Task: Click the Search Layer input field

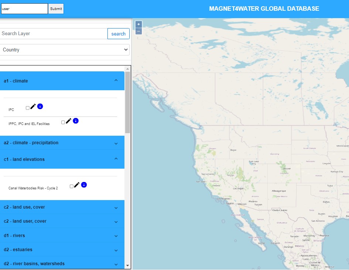Action: [54, 34]
